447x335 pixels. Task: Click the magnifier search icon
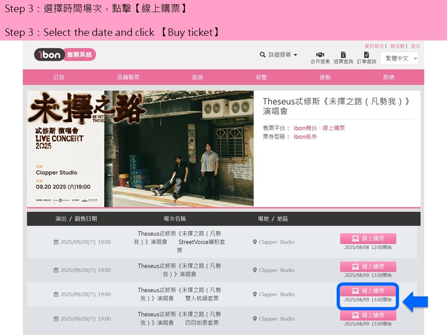(x=263, y=55)
